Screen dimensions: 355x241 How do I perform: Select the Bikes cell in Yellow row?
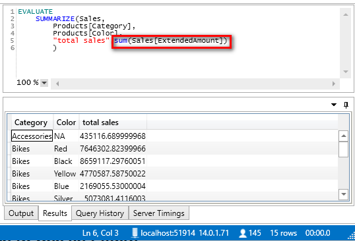32,173
